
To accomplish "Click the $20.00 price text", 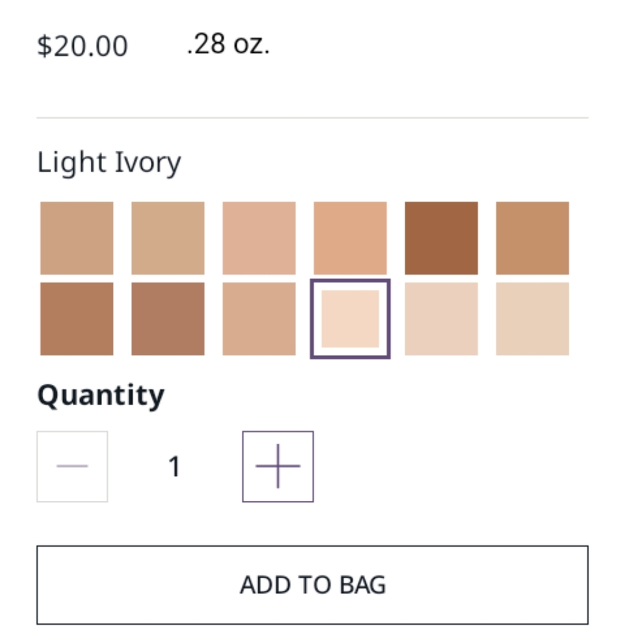I will tap(82, 46).
